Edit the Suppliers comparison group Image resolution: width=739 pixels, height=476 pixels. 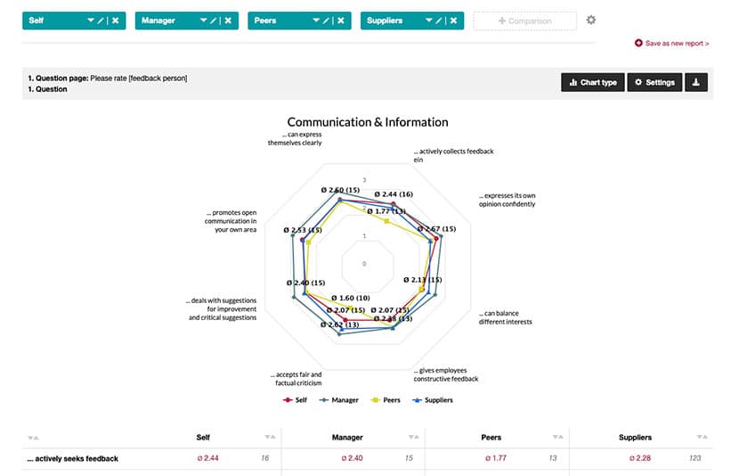pos(439,21)
